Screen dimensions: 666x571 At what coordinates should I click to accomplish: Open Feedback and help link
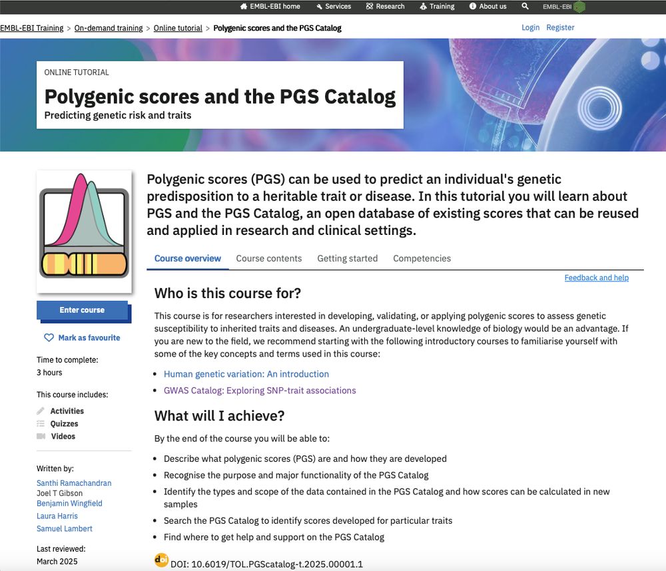click(x=596, y=278)
